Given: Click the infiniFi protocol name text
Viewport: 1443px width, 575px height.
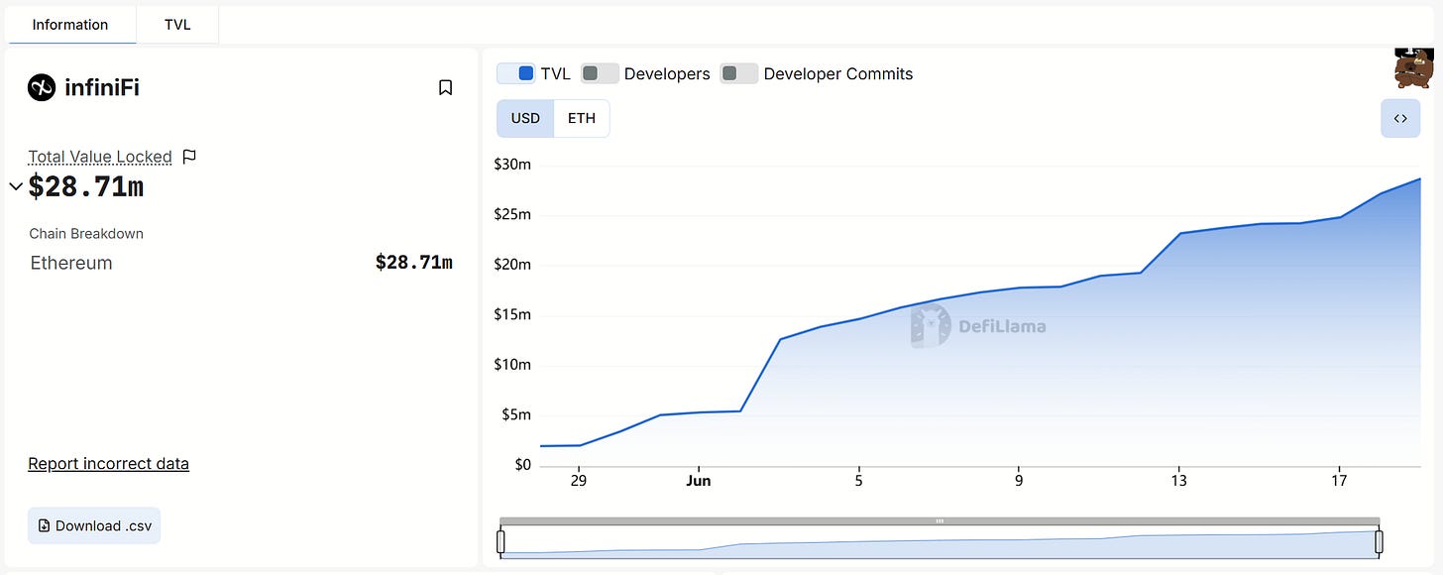Looking at the screenshot, I should (x=102, y=87).
